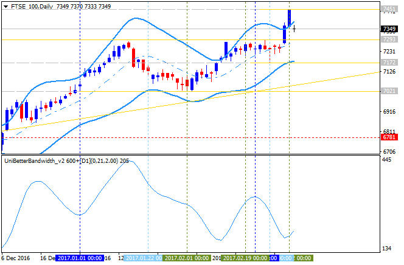Screen dimensions: 404x265
Task: Click the 2017.01.01 00:00 date marker
Action: tap(79, 258)
